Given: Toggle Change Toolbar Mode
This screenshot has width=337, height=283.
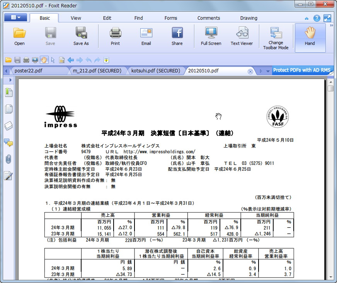Looking at the screenshot, I should click(276, 38).
